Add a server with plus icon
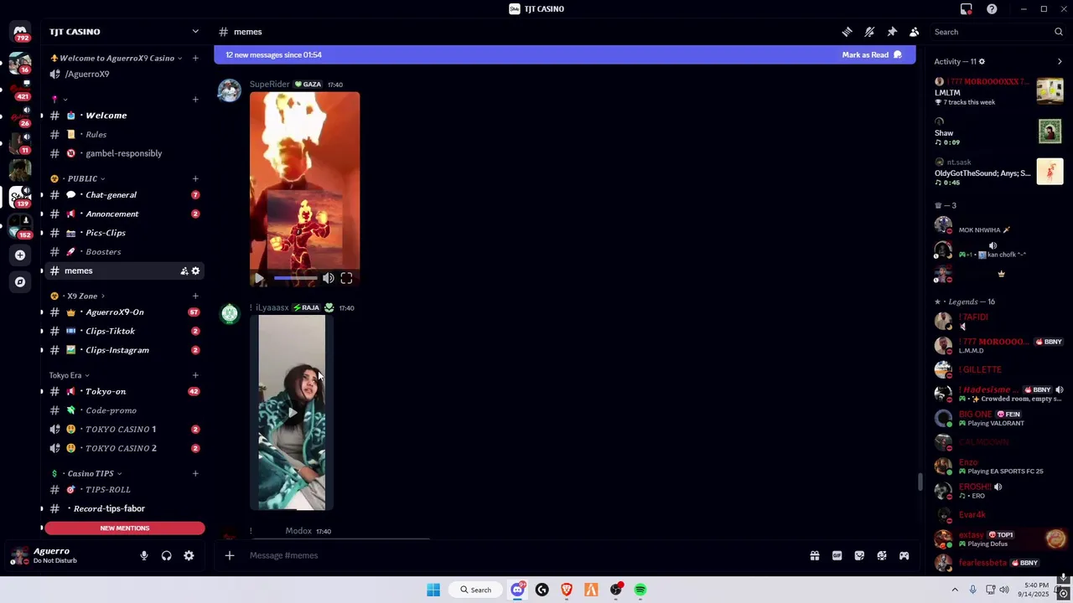 tap(20, 255)
